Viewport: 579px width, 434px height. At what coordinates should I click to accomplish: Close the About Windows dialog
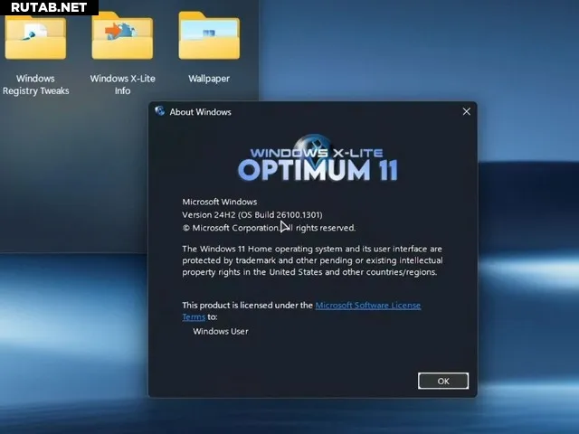(466, 112)
